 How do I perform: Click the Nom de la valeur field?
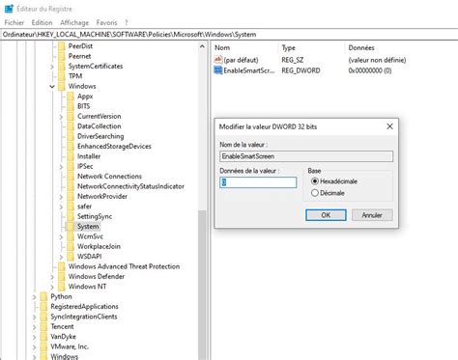click(306, 156)
